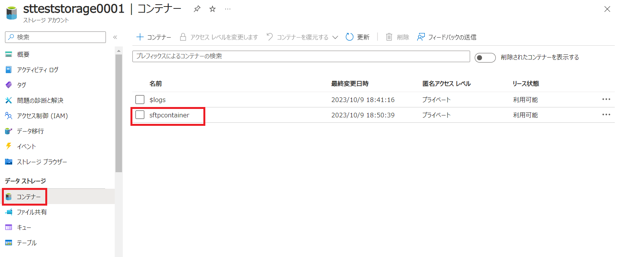Pin this blade using the pin icon
This screenshot has height=257, width=619.
(x=197, y=9)
